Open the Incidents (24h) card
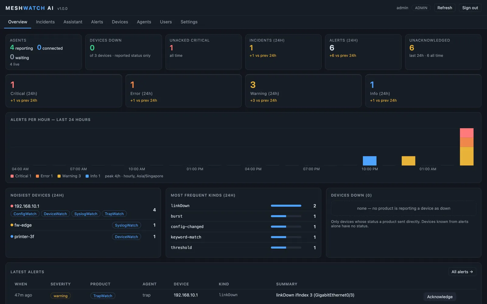This screenshot has width=487, height=304. click(283, 52)
